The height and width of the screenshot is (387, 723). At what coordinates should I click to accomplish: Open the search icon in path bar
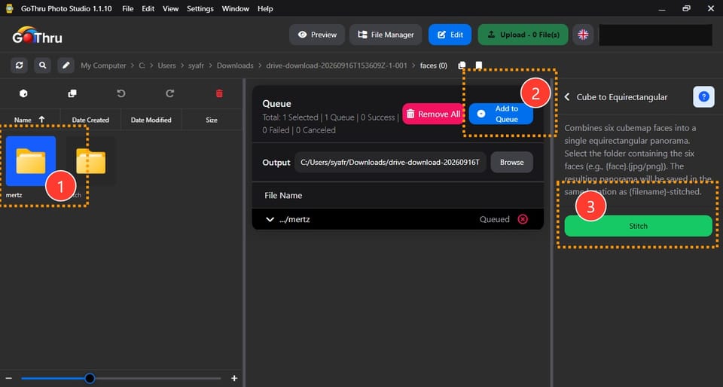pos(42,66)
